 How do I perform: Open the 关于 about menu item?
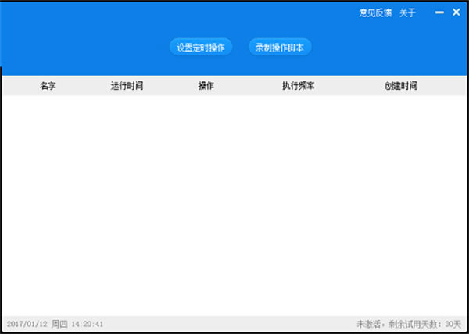click(408, 13)
